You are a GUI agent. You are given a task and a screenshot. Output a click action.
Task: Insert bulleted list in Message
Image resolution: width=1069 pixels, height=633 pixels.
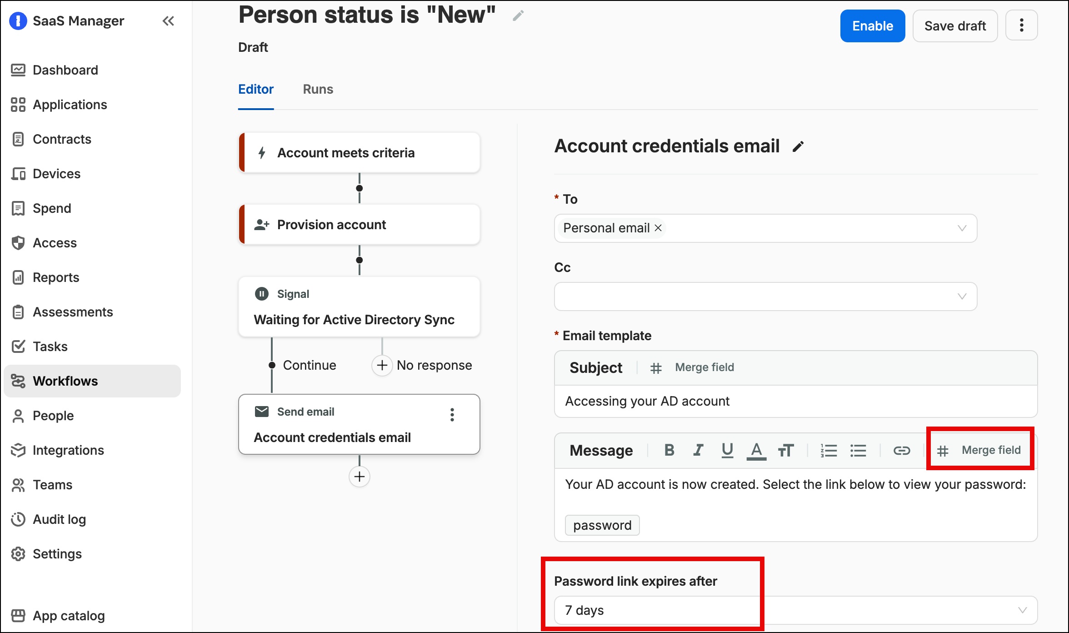tap(858, 450)
